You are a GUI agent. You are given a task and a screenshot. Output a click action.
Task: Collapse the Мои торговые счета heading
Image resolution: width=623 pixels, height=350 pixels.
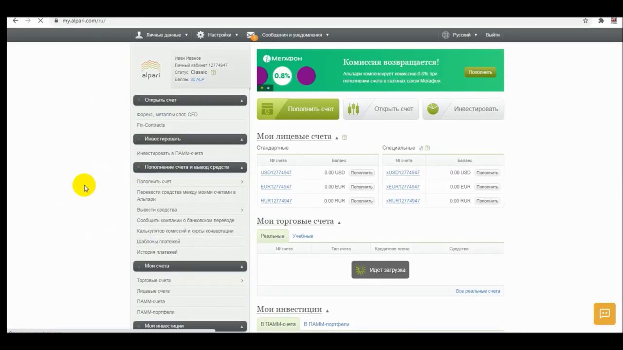pyautogui.click(x=339, y=222)
